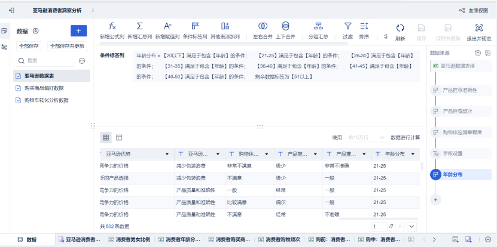Switch to the 亚马逊消费者… dashboard tab

(80, 239)
